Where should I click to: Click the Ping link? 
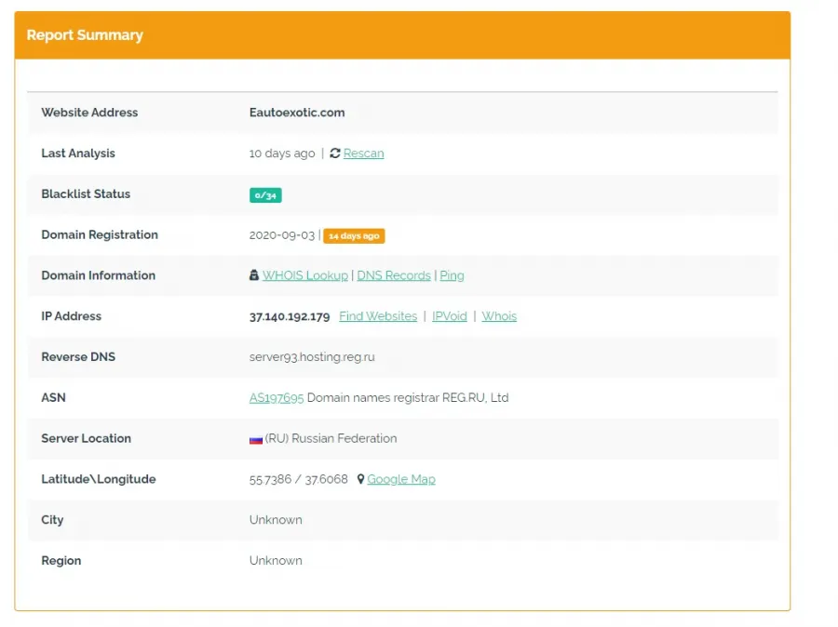tap(453, 275)
